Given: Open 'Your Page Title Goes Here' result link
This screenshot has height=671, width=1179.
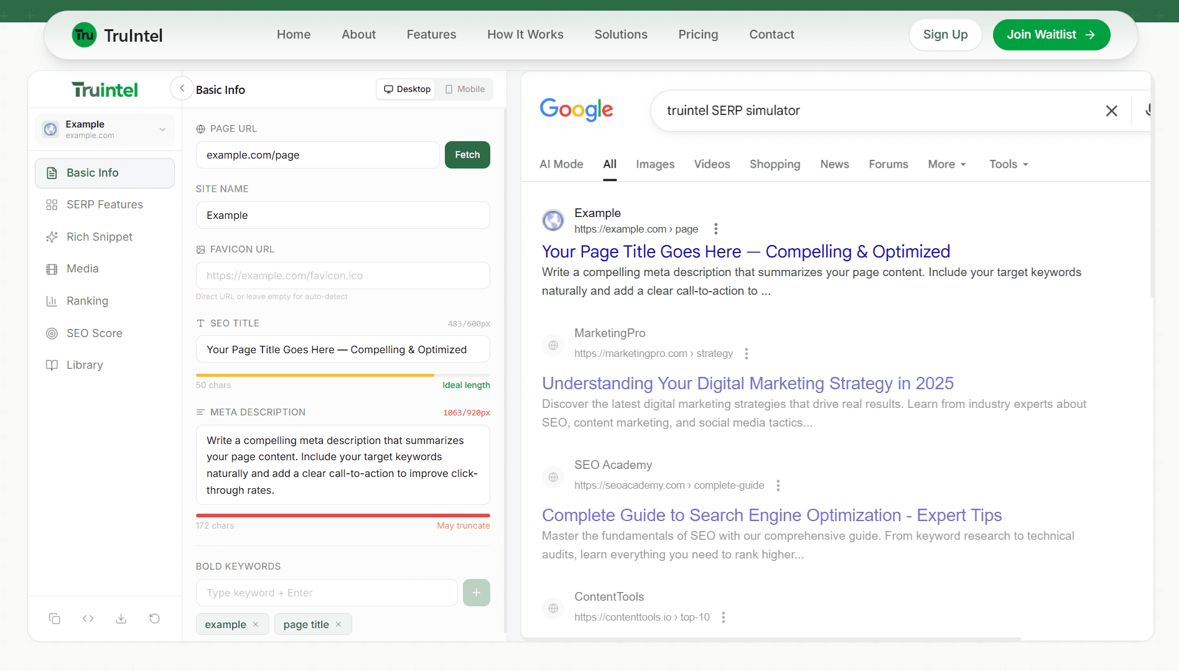Looking at the screenshot, I should tap(746, 251).
